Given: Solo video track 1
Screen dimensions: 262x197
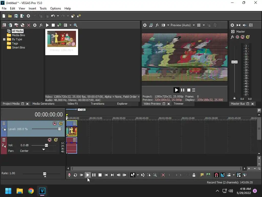Looking at the screenshot, I should [61, 123].
